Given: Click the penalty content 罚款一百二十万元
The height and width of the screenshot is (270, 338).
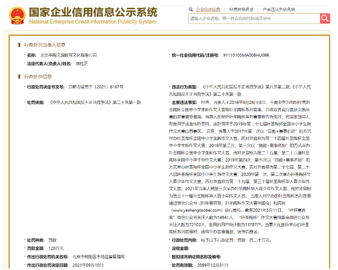Looking at the screenshot, I should pos(254,240).
